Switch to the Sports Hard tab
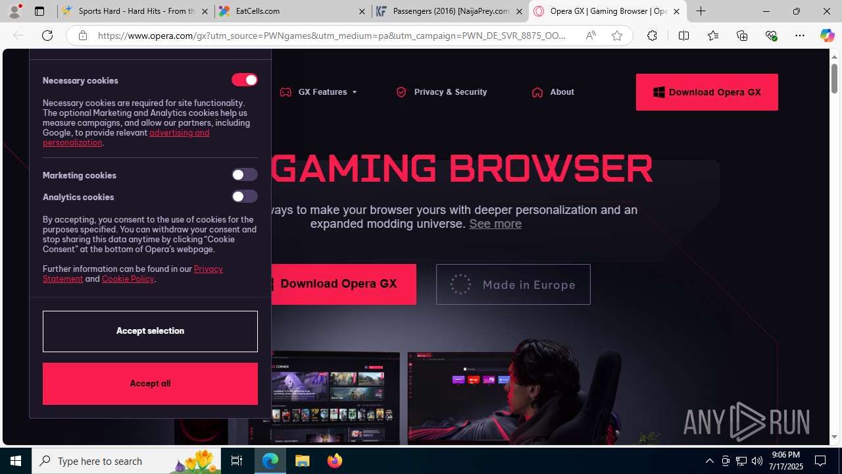Screen dimensions: 842x474 tap(129, 11)
